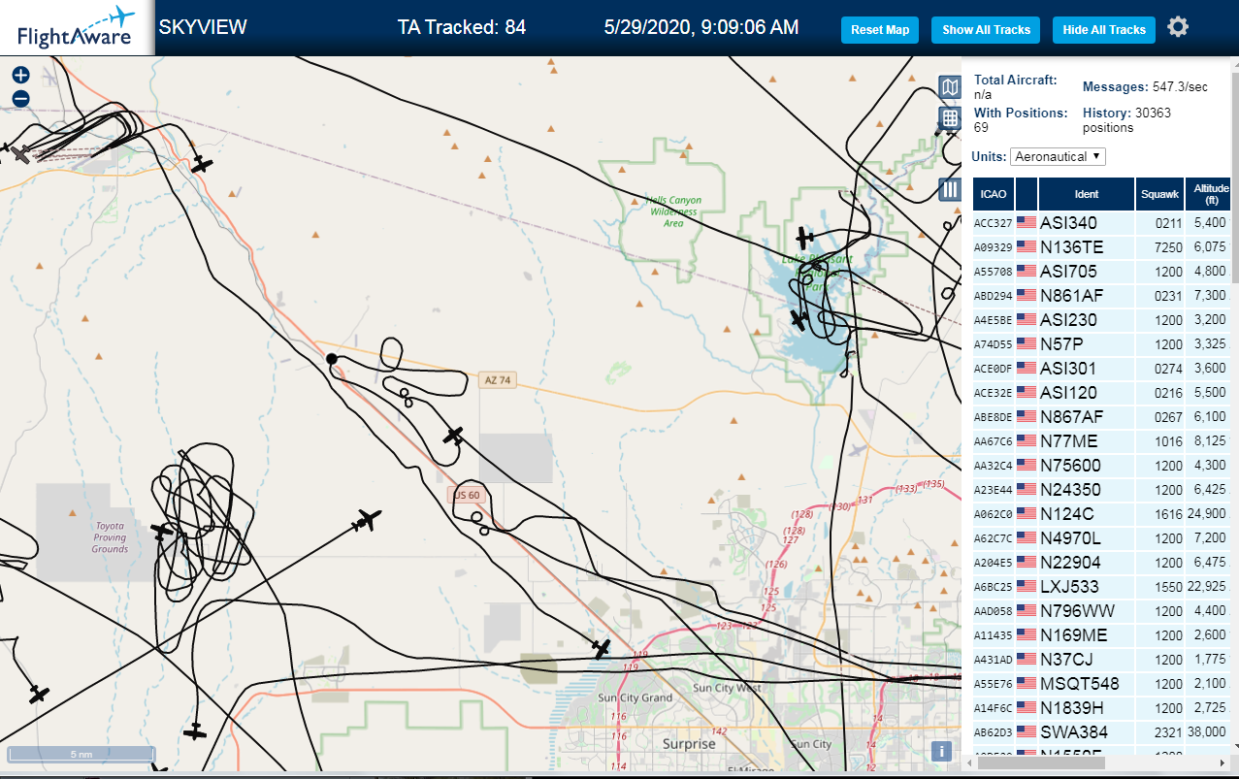Sort table by ICAO column header
The image size is (1239, 779).
tap(993, 194)
